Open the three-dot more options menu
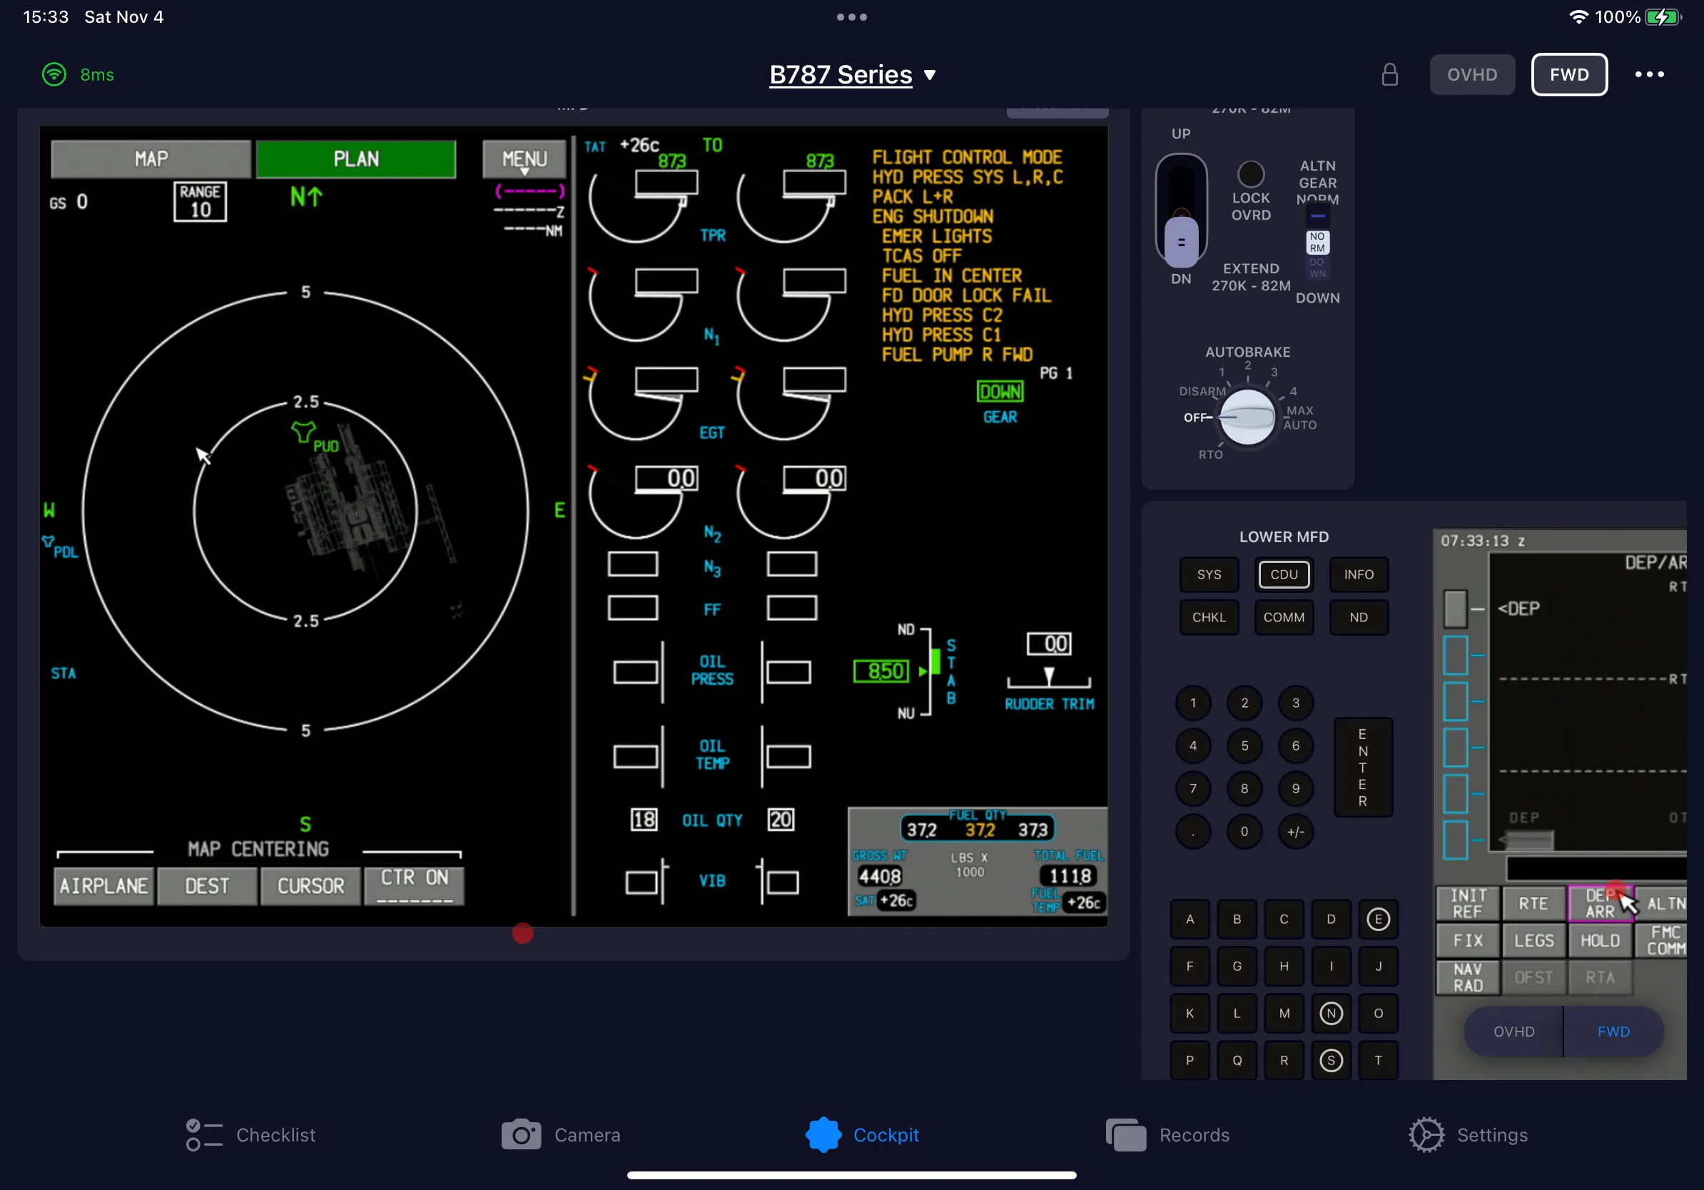The height and width of the screenshot is (1190, 1704). click(x=1649, y=74)
